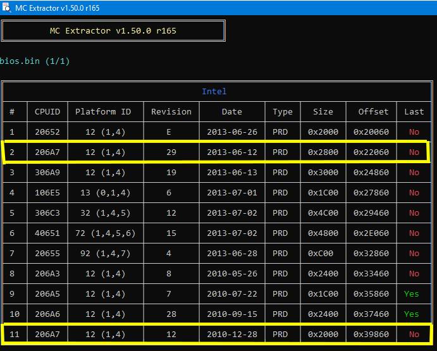Image resolution: width=437 pixels, height=351 pixels.
Task: Select CPUID '206A7' in row 2
Action: click(x=47, y=152)
